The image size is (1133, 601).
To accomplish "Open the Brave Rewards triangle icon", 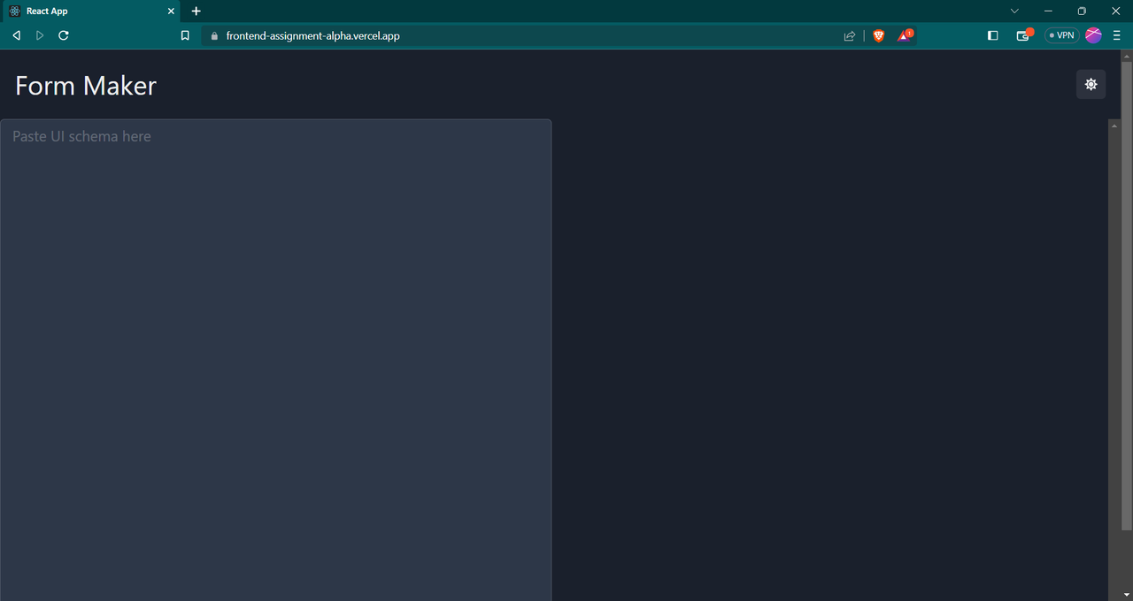I will tap(905, 35).
